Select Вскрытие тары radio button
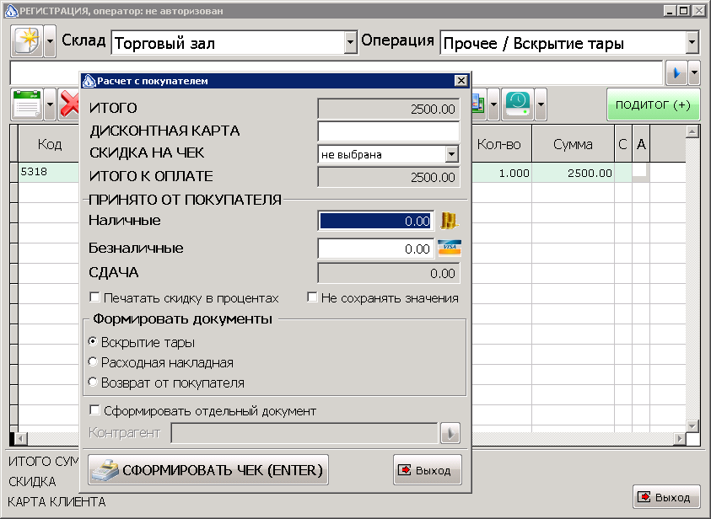This screenshot has height=519, width=711. point(93,341)
